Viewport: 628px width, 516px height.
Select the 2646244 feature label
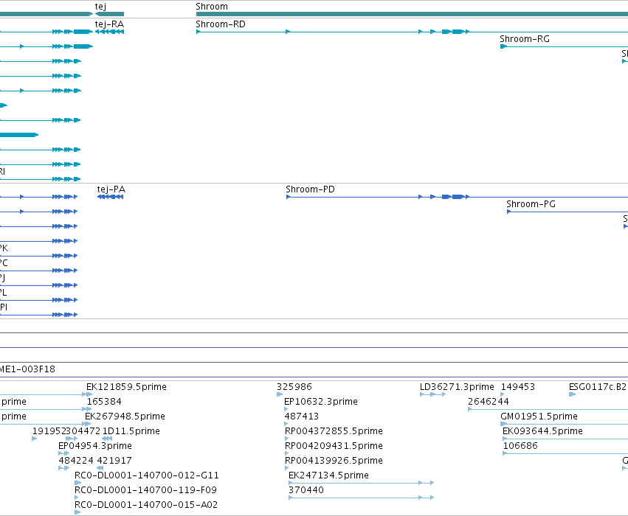pyautogui.click(x=489, y=402)
